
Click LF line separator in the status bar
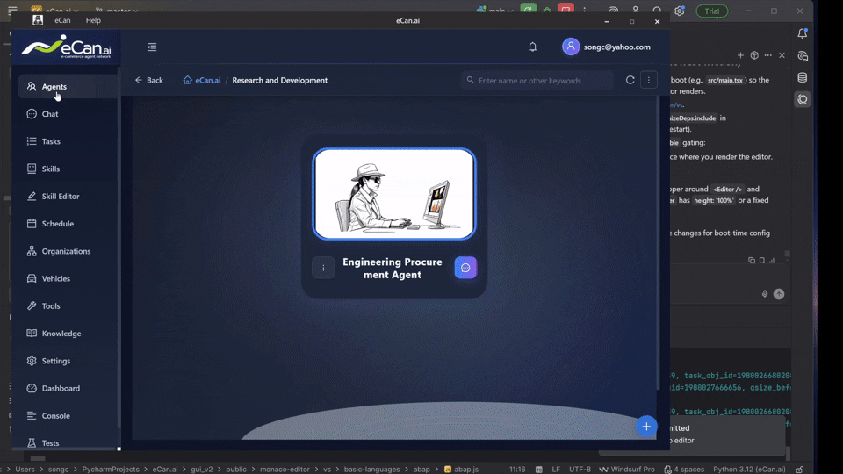[556, 469]
